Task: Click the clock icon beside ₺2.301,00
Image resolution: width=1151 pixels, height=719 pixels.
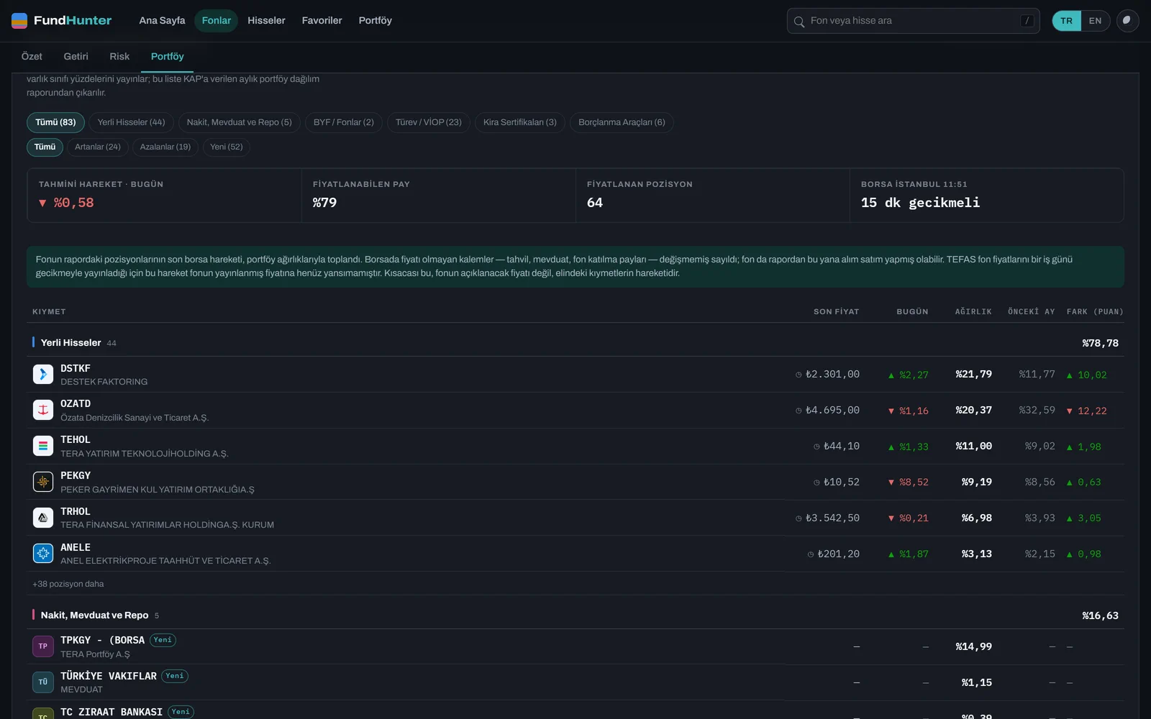Action: click(799, 375)
